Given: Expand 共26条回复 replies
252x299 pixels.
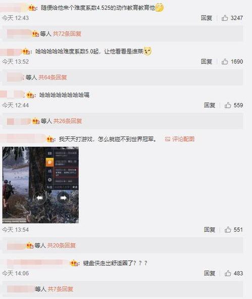Looking at the screenshot, I should click(x=68, y=121).
